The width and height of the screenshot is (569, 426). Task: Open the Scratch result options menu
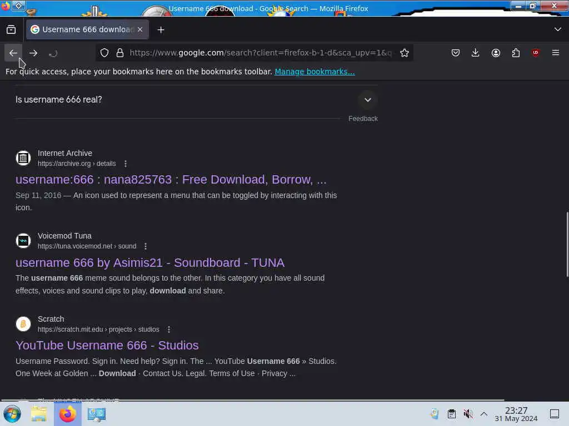click(x=169, y=329)
